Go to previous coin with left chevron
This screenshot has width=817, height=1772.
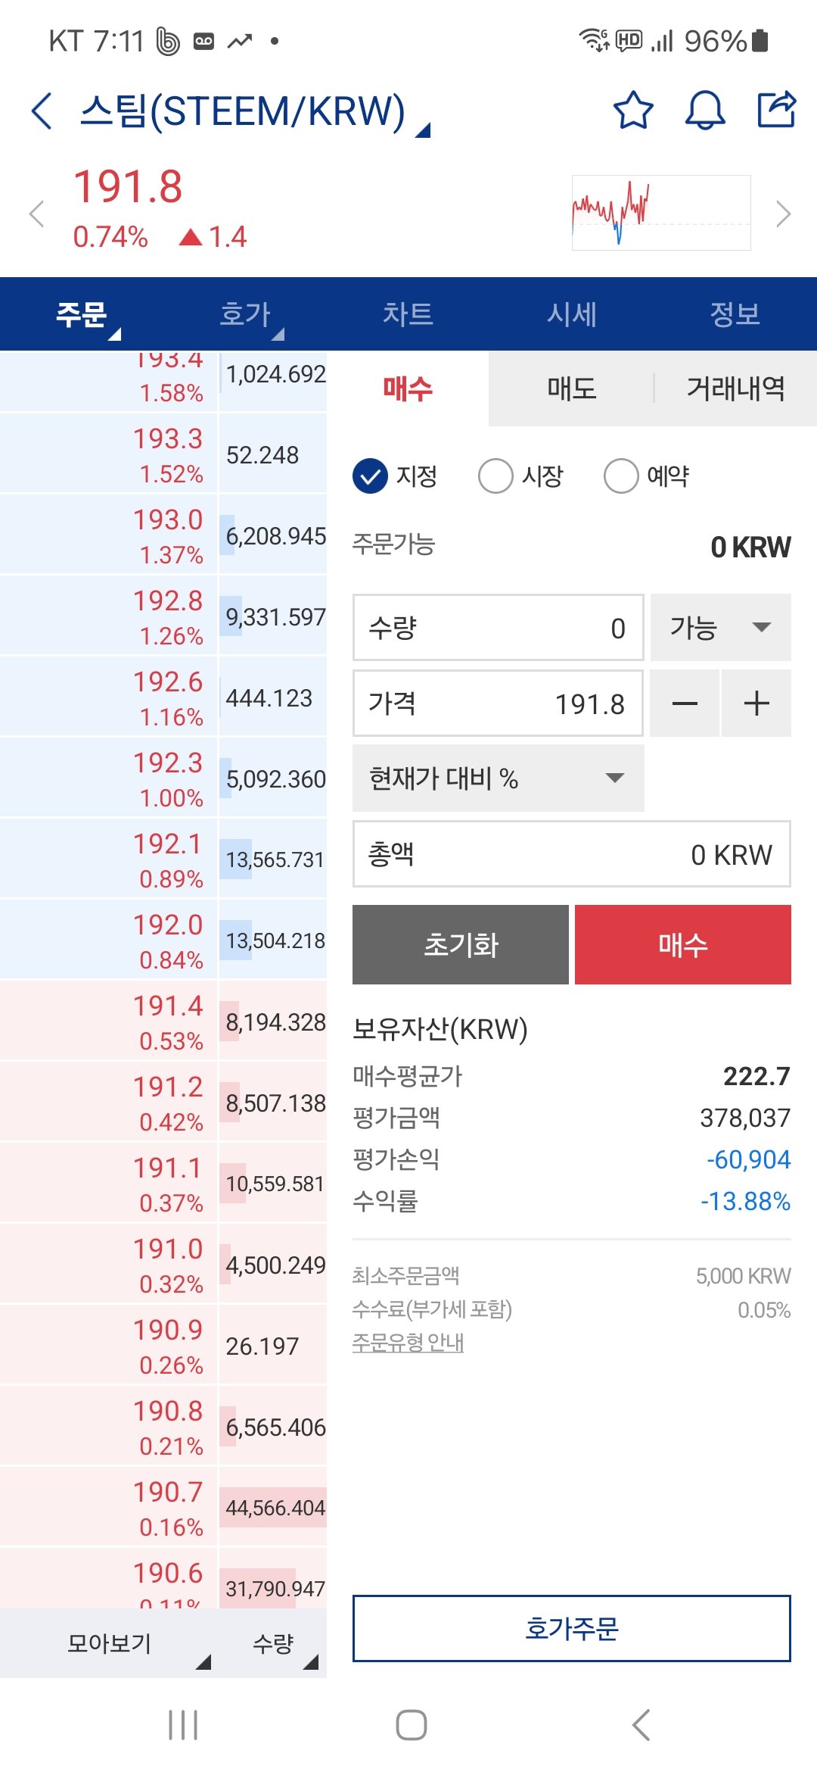[x=36, y=214]
